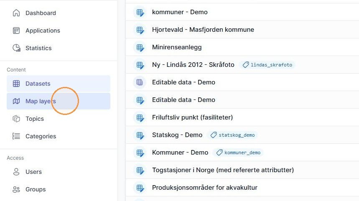Click the Datasets grid icon
This screenshot has height=201, width=359.
point(16,84)
